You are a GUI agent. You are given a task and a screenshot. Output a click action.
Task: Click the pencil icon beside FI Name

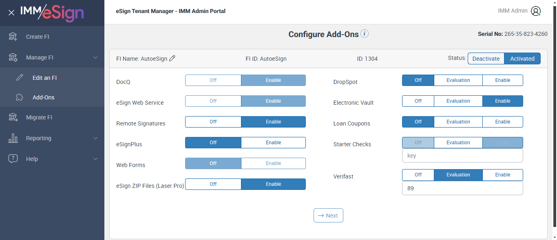pyautogui.click(x=172, y=59)
